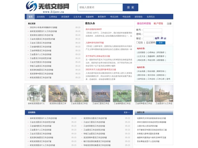Tick the 记住 remember-me checkbox
This screenshot has width=198, height=148.
click(138, 42)
